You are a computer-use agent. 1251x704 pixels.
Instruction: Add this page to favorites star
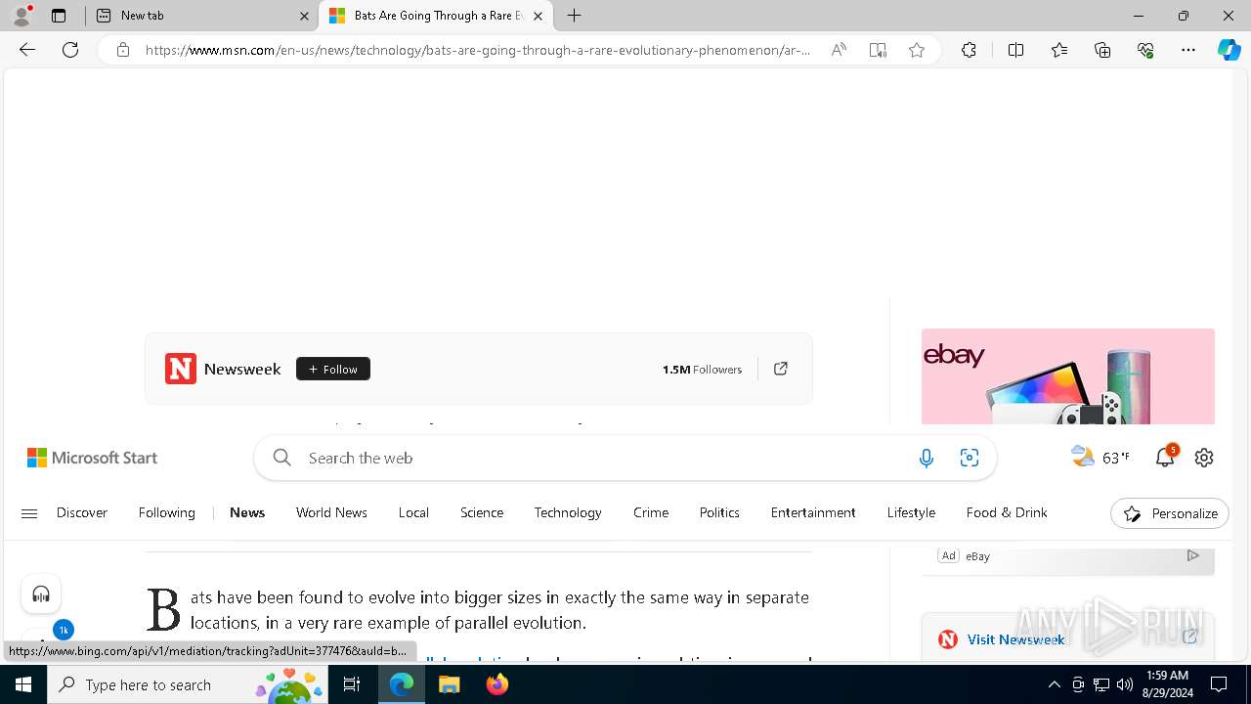coord(917,50)
